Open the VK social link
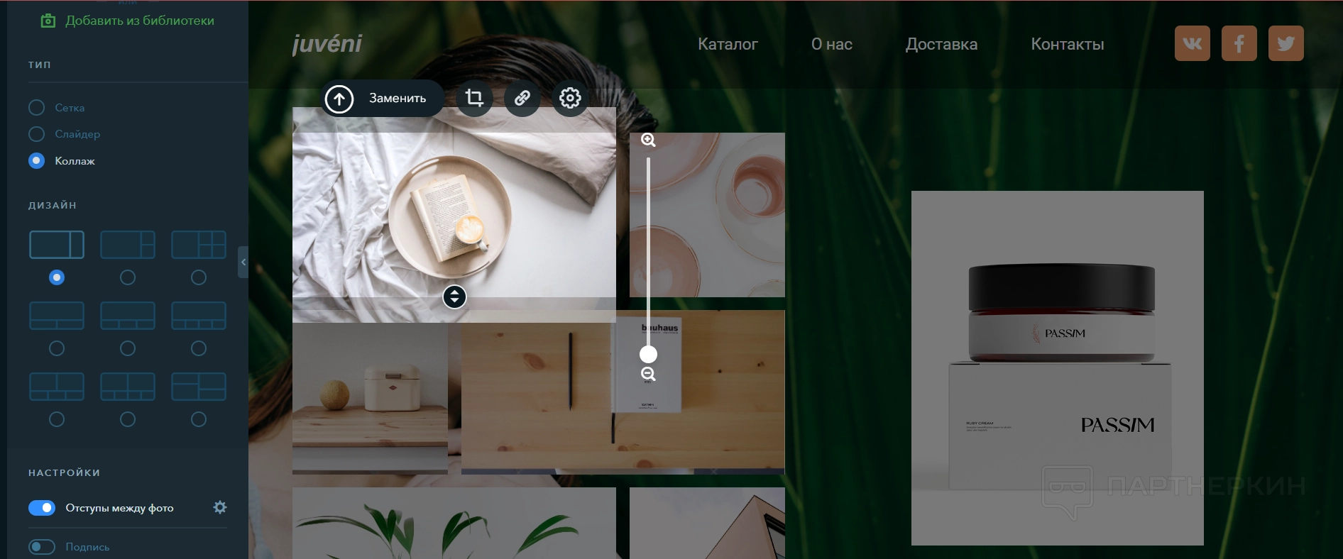1343x559 pixels. pos(1193,43)
